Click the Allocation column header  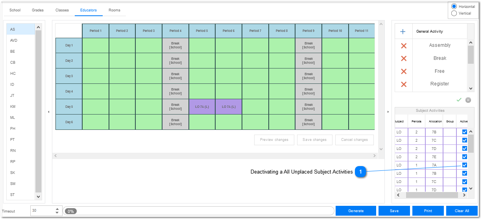[x=435, y=122]
